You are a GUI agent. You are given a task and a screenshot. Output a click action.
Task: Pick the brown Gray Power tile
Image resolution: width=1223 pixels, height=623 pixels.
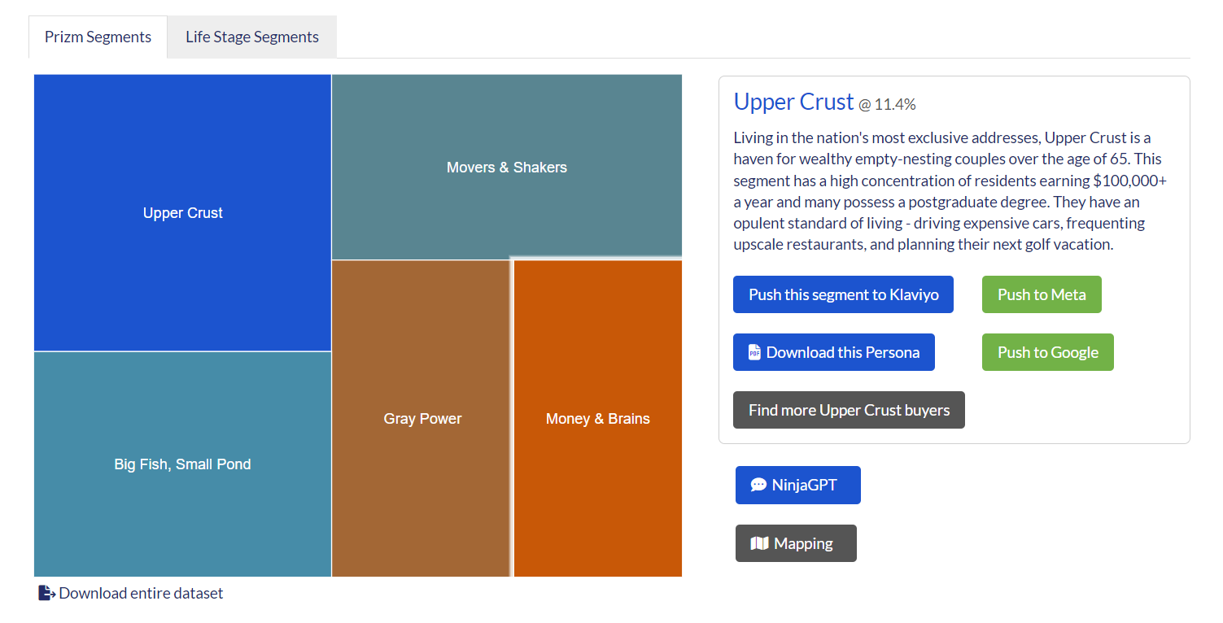click(421, 419)
